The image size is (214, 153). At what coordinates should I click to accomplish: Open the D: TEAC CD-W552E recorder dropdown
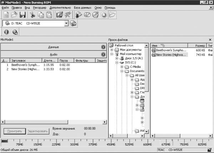tap(66, 23)
